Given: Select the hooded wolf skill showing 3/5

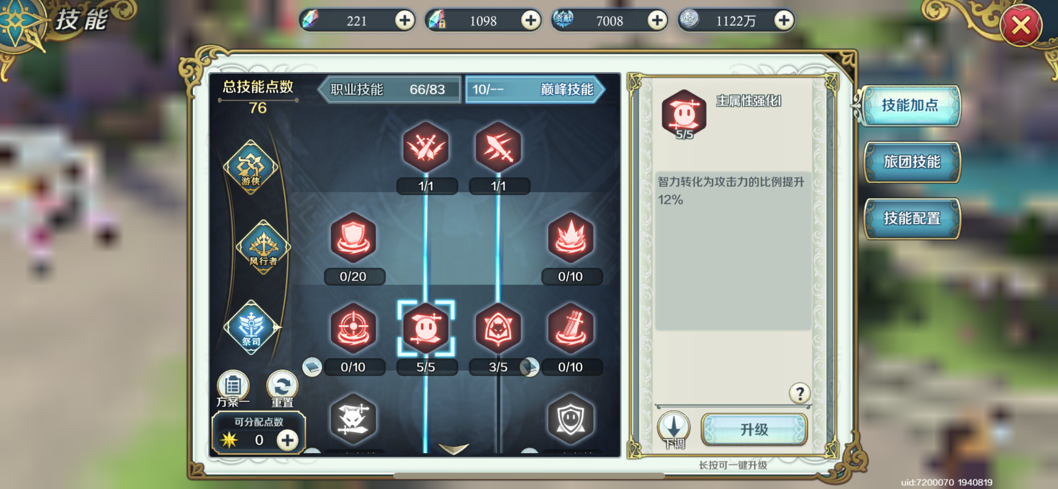Looking at the screenshot, I should coord(498,328).
